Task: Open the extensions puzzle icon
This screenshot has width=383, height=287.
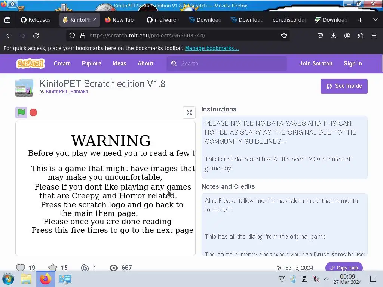Action: click(x=361, y=36)
